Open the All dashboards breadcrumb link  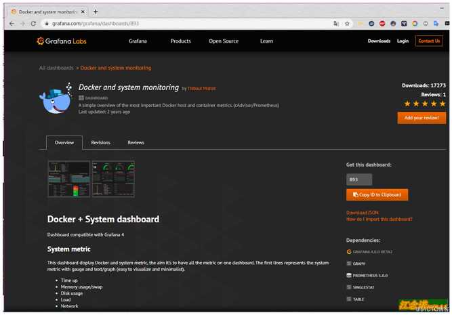point(56,68)
